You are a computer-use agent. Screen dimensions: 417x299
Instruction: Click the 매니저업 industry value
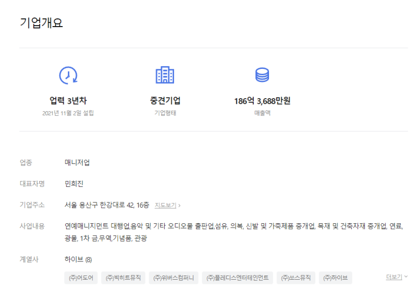[77, 162]
